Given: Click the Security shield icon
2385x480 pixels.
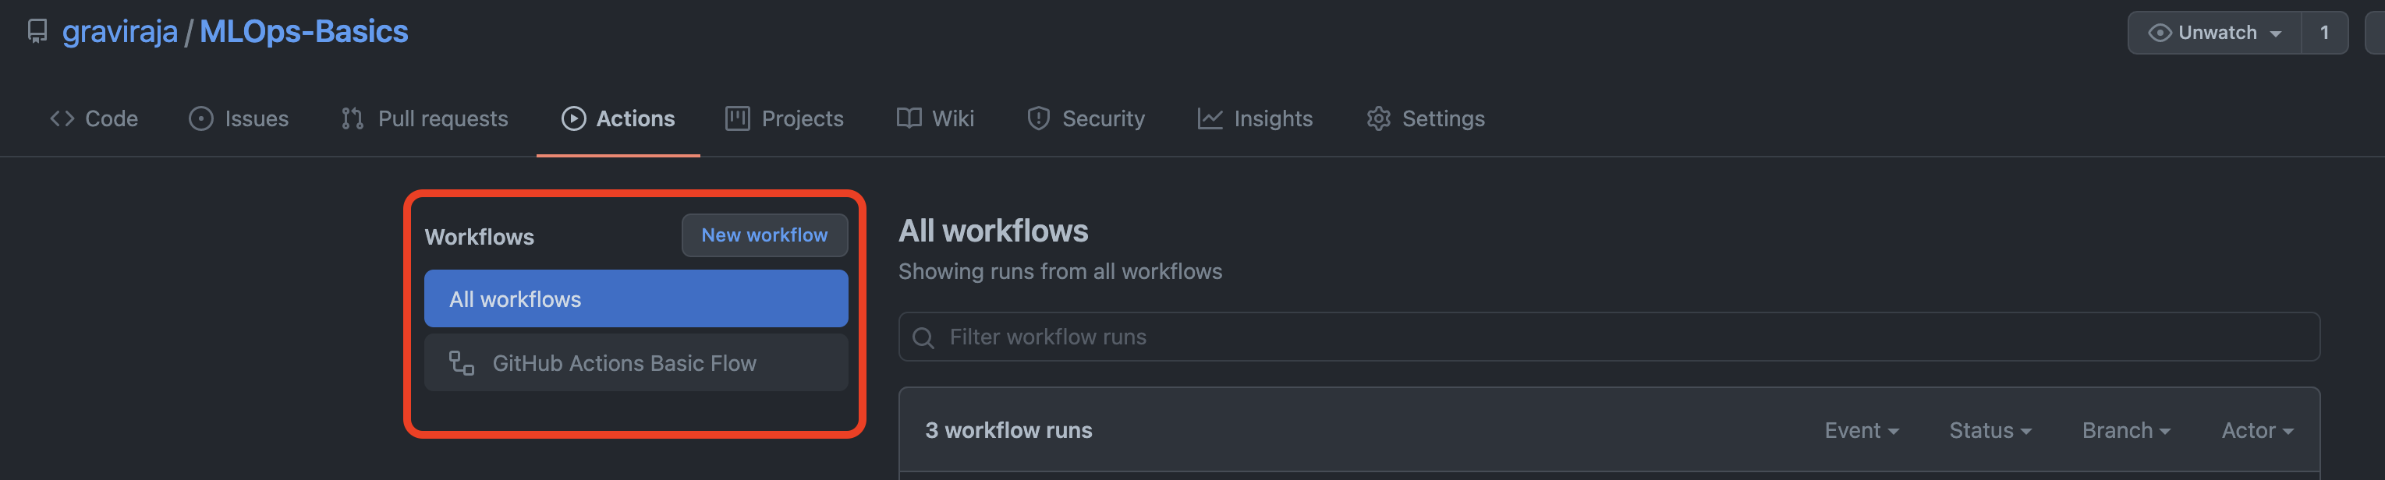Looking at the screenshot, I should (1038, 118).
